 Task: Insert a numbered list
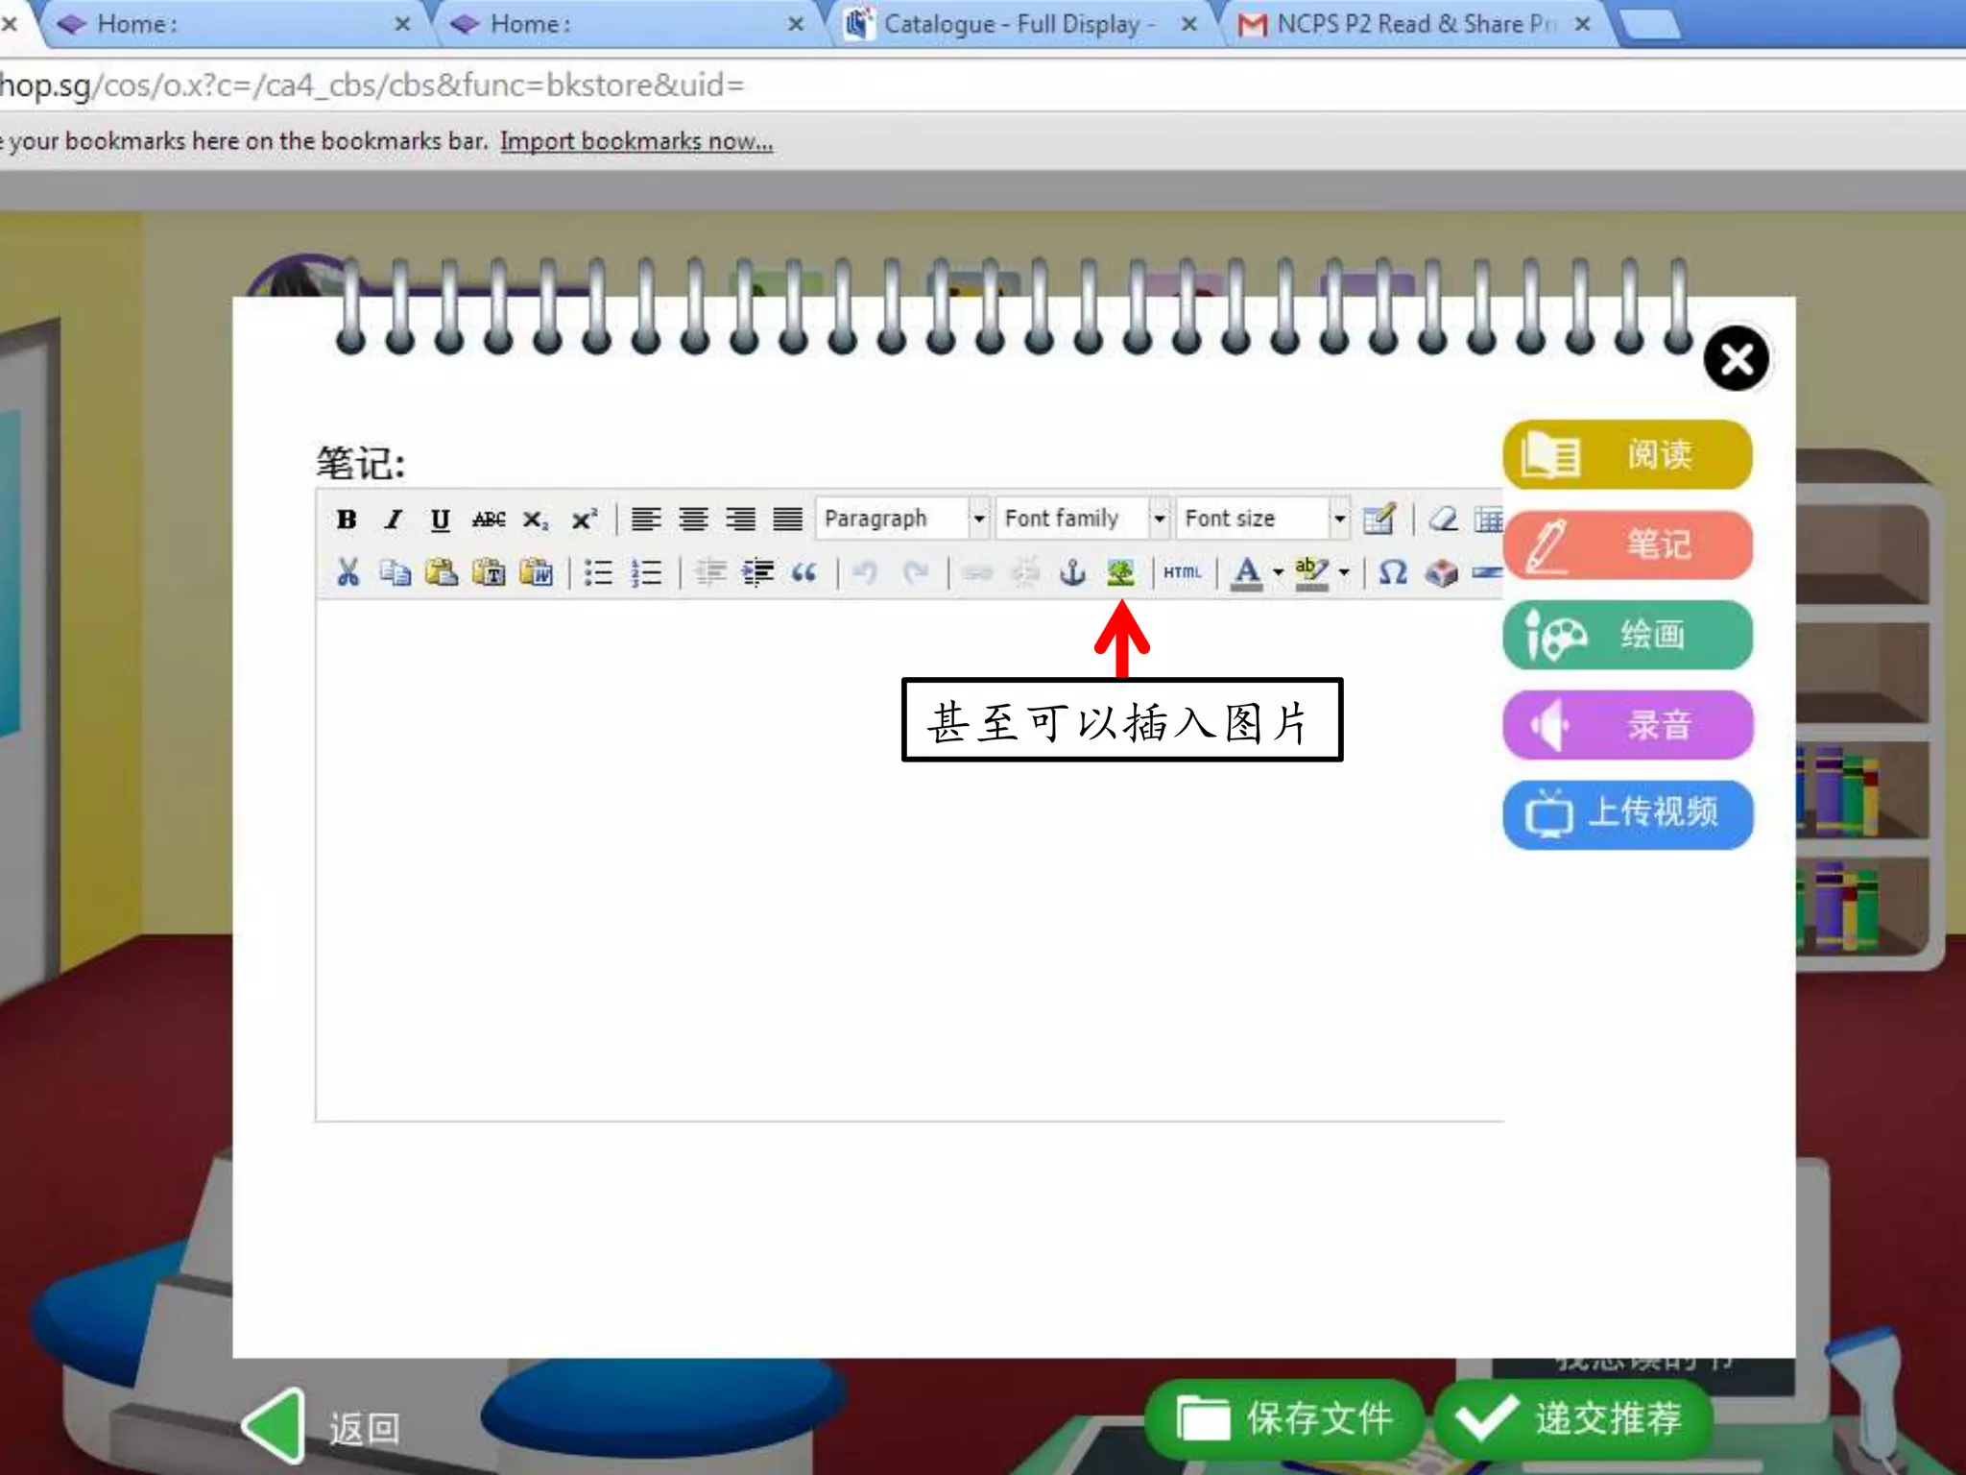coord(646,573)
